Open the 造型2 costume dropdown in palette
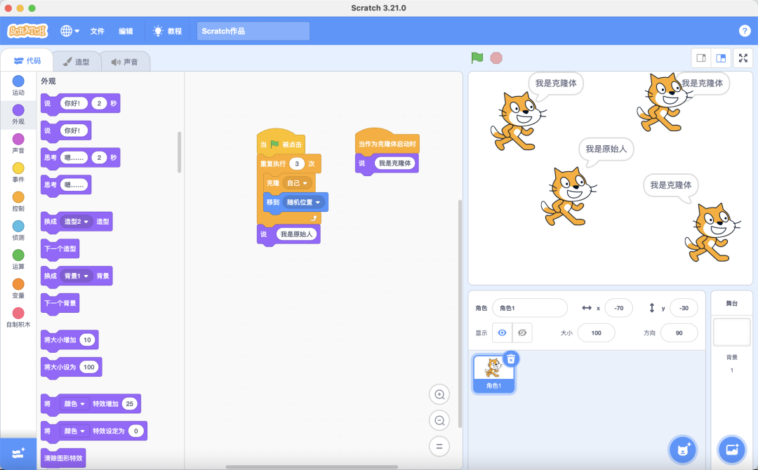This screenshot has height=470, width=758. [x=76, y=221]
